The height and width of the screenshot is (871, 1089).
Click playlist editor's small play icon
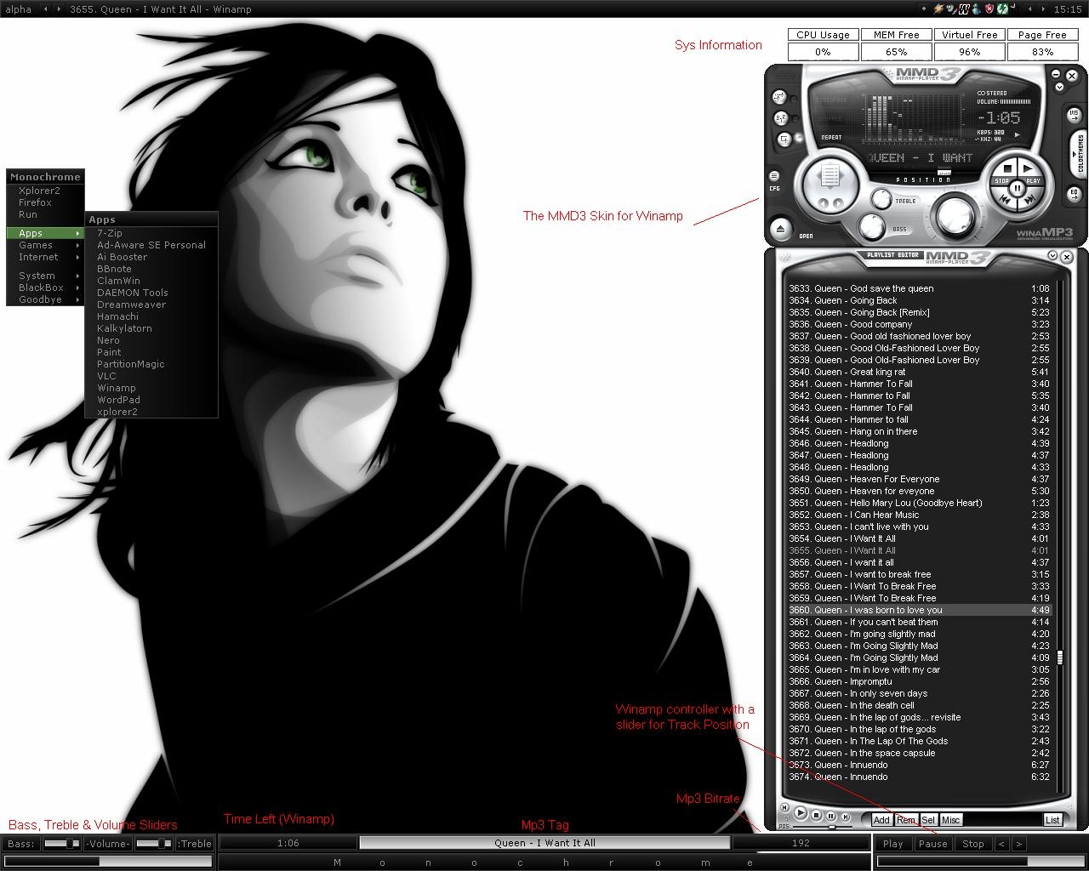[800, 812]
